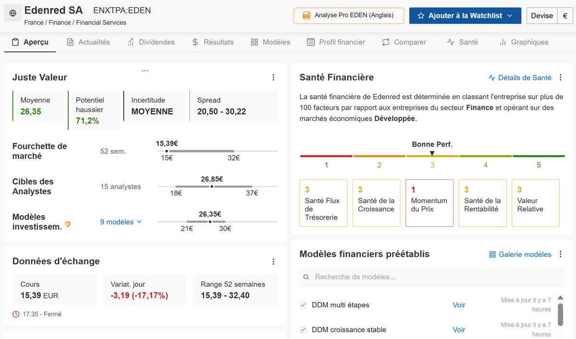Open the Devise € currency selector

point(550,16)
